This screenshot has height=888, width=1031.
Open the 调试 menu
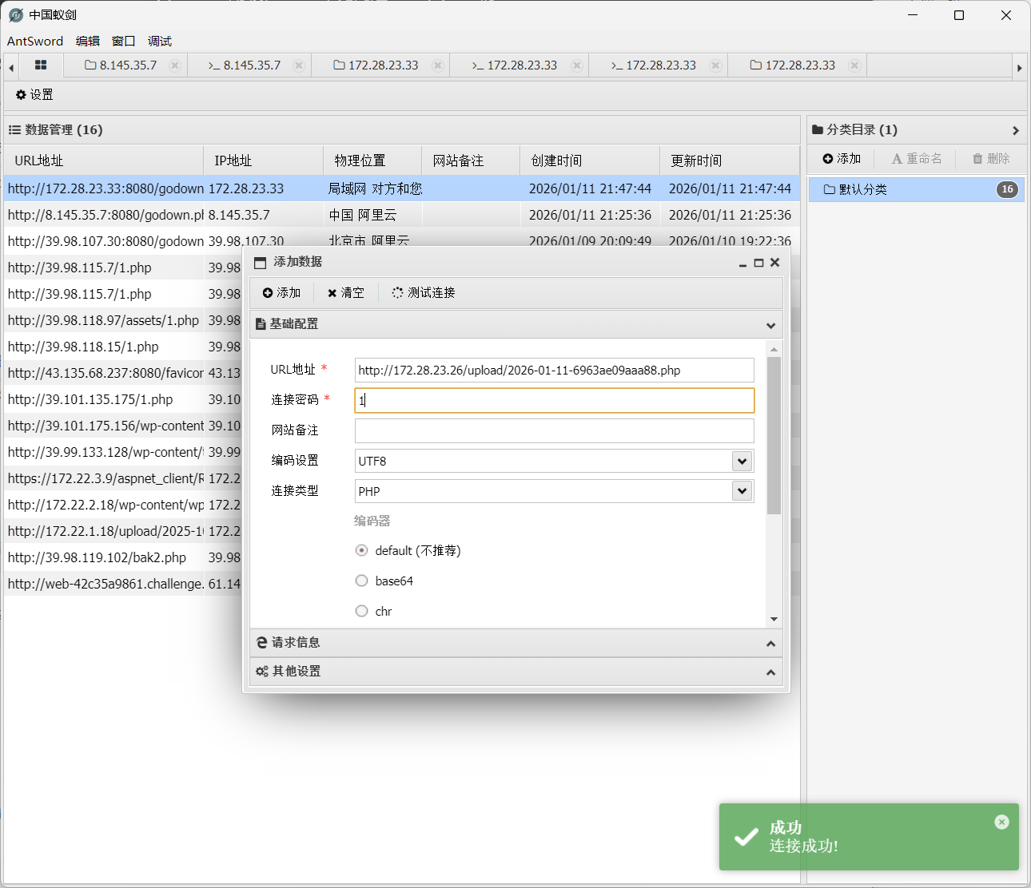[160, 41]
